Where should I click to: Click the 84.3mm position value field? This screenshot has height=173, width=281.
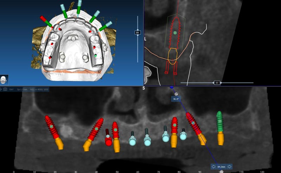(x=221, y=167)
